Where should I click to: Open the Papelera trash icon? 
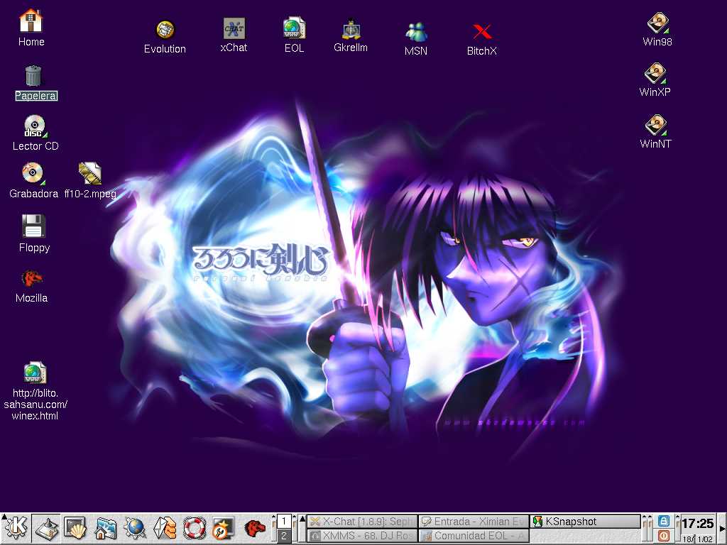[33, 75]
